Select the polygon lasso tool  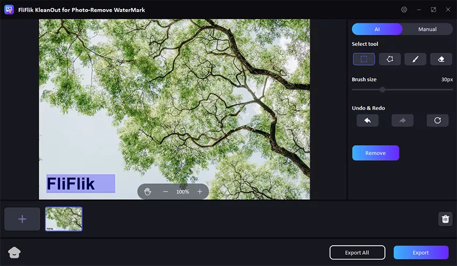pyautogui.click(x=390, y=59)
